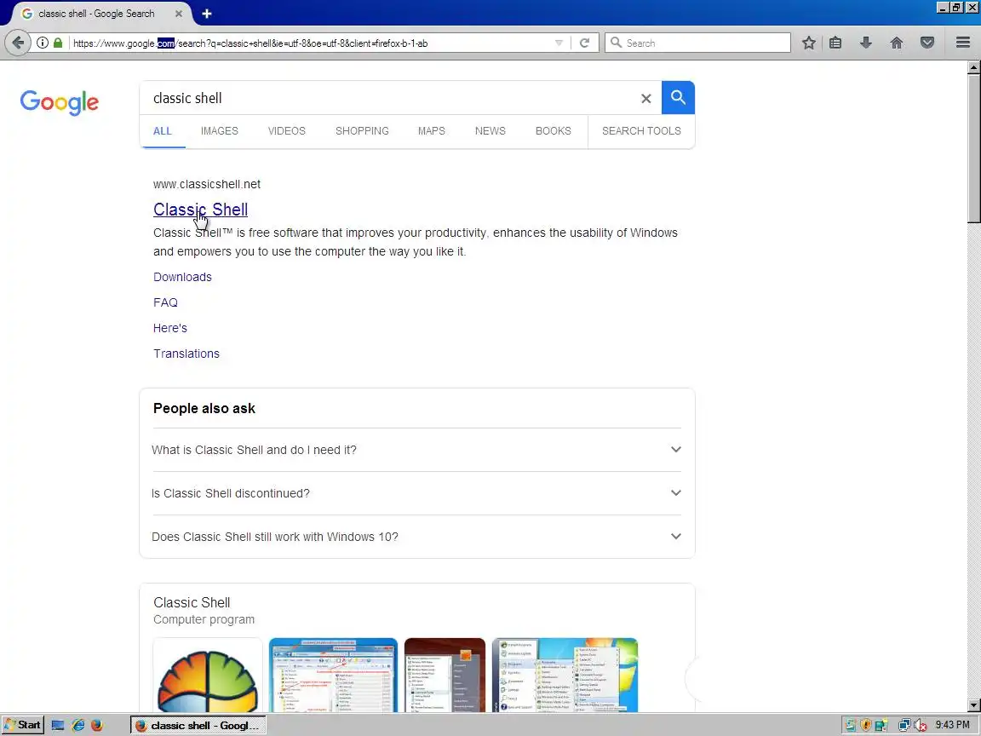The height and width of the screenshot is (736, 981).
Task: Open the Downloads sitelink
Action: coord(183,277)
